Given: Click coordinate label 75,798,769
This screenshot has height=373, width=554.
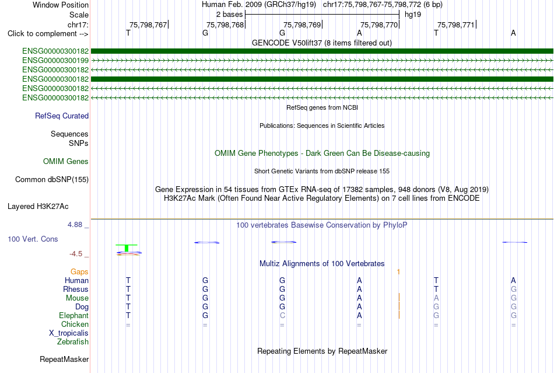Looking at the screenshot, I should [302, 25].
